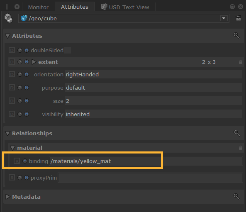Click the M icon beside binding
The image size is (246, 212).
pos(25,161)
